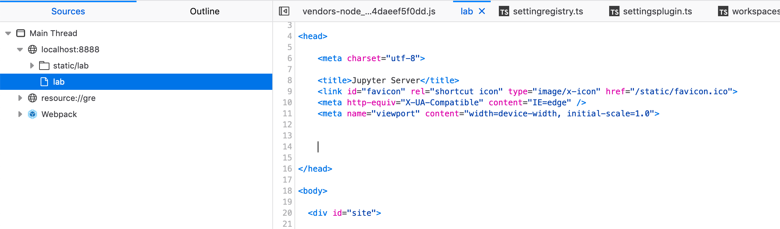
Task: Open the settingsplugin.ts tab
Action: click(x=658, y=11)
